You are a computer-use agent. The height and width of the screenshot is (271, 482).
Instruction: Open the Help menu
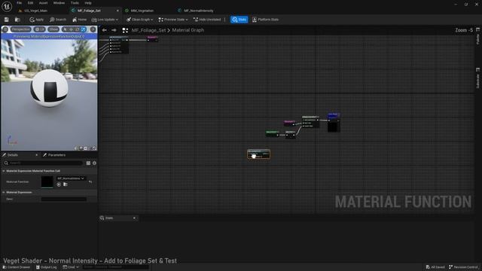tap(88, 3)
